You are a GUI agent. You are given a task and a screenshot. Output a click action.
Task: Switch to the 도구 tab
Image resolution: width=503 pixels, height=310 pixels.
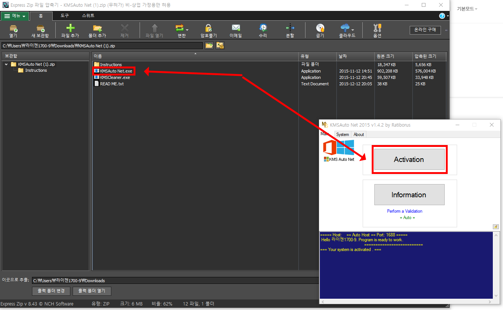[65, 16]
